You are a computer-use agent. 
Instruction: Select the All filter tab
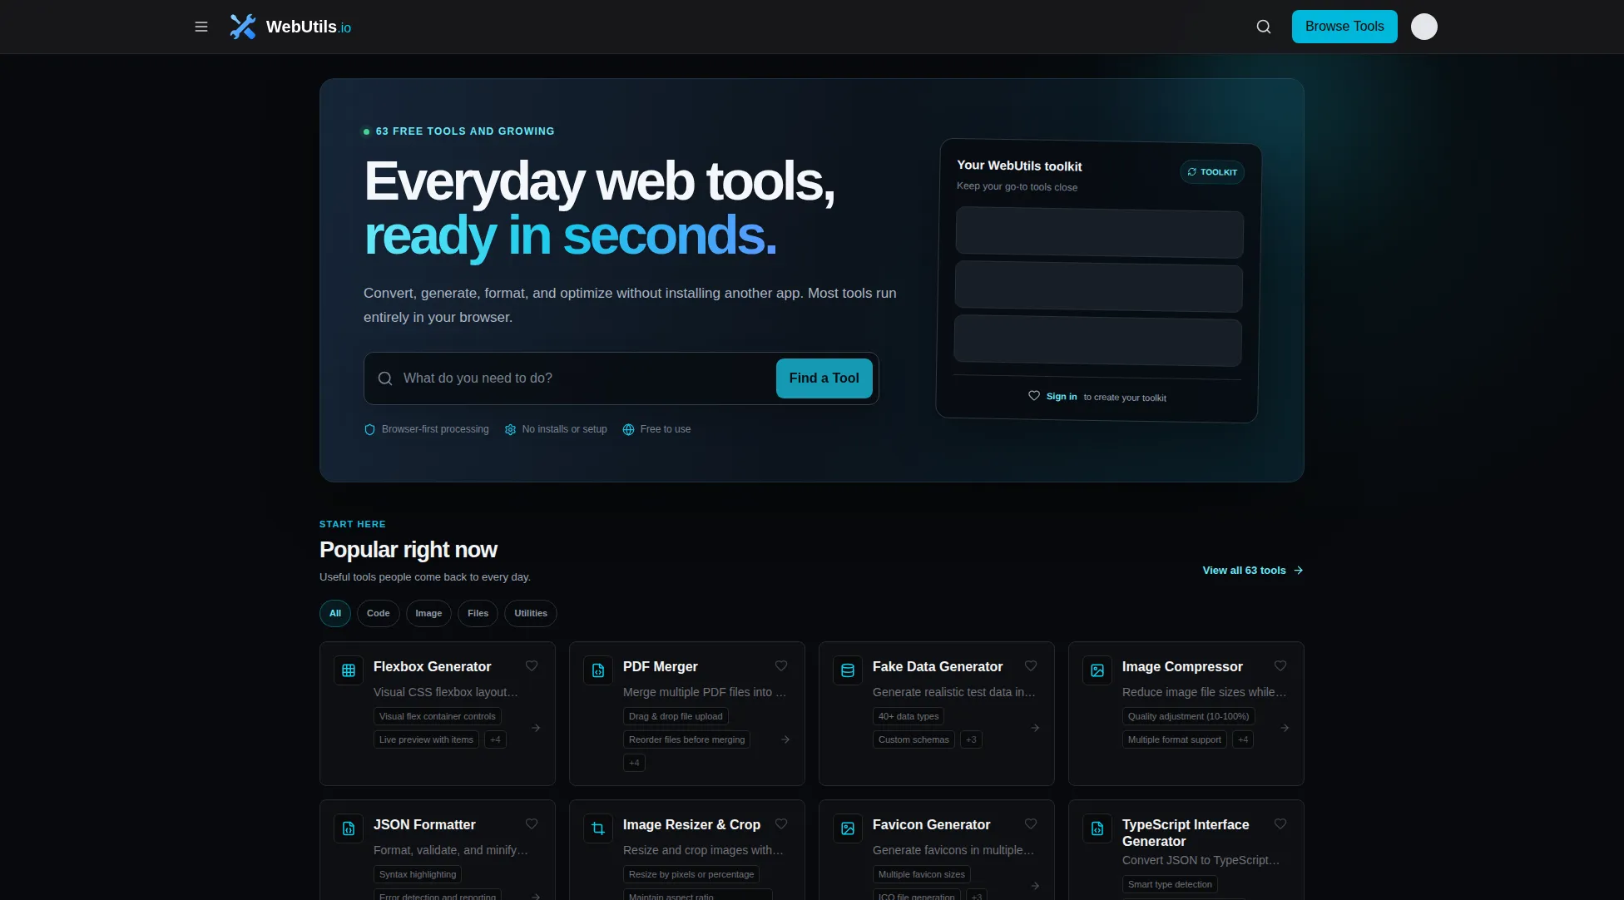(335, 614)
